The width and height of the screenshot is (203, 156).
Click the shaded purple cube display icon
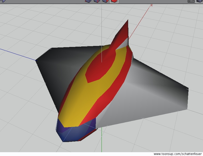(199, 1)
